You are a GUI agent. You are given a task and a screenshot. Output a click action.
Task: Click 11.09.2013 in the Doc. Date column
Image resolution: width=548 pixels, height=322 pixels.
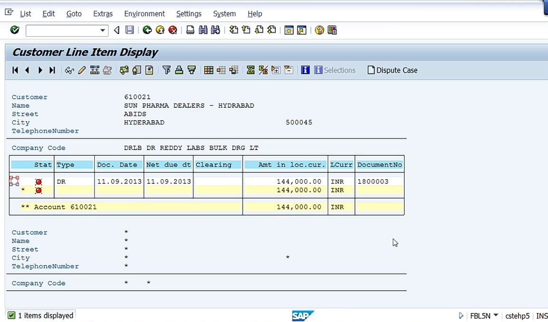(x=119, y=181)
